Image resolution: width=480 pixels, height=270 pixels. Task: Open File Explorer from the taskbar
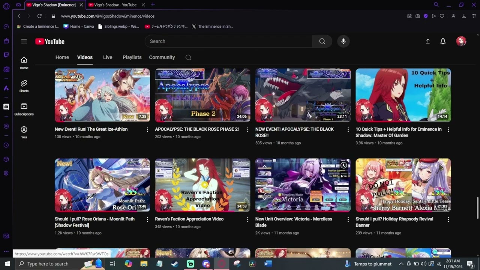pyautogui.click(x=144, y=264)
